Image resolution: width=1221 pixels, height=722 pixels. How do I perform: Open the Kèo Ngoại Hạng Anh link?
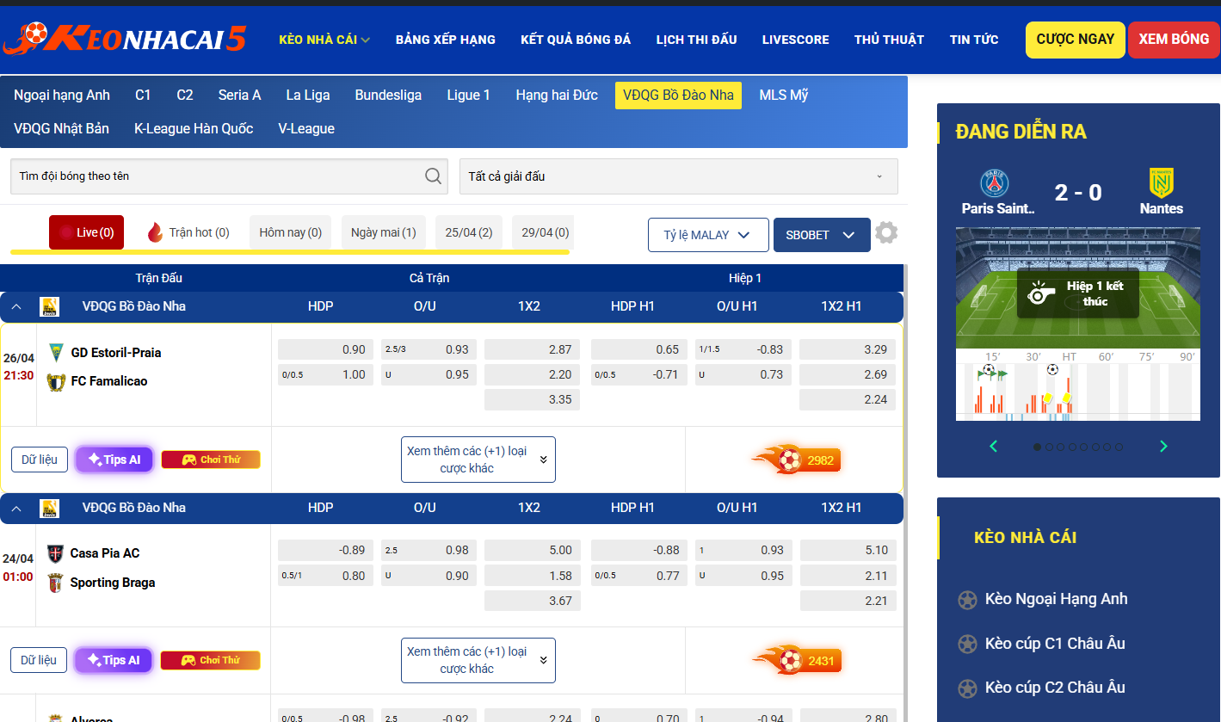click(x=1056, y=599)
